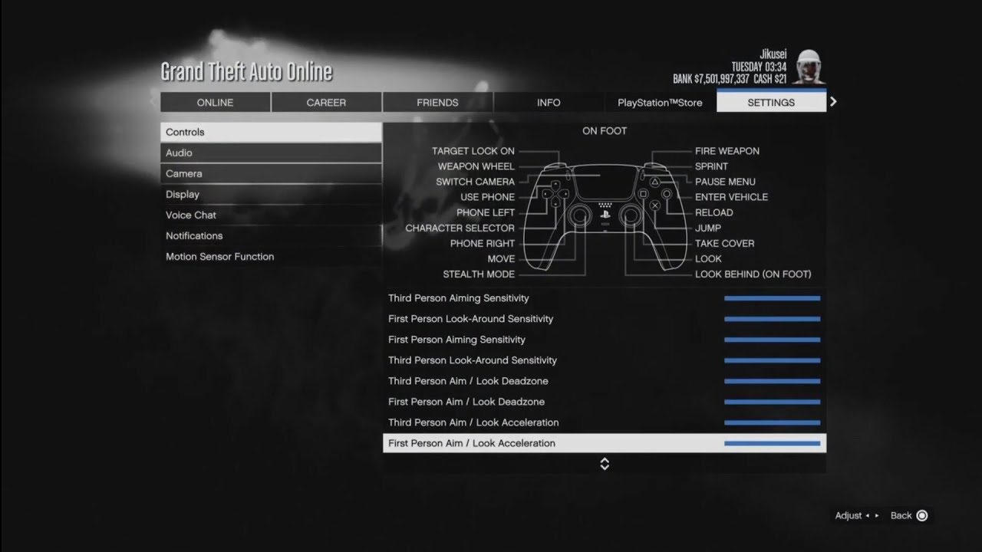
Task: Select Motion Sensor Function category
Action: (271, 256)
